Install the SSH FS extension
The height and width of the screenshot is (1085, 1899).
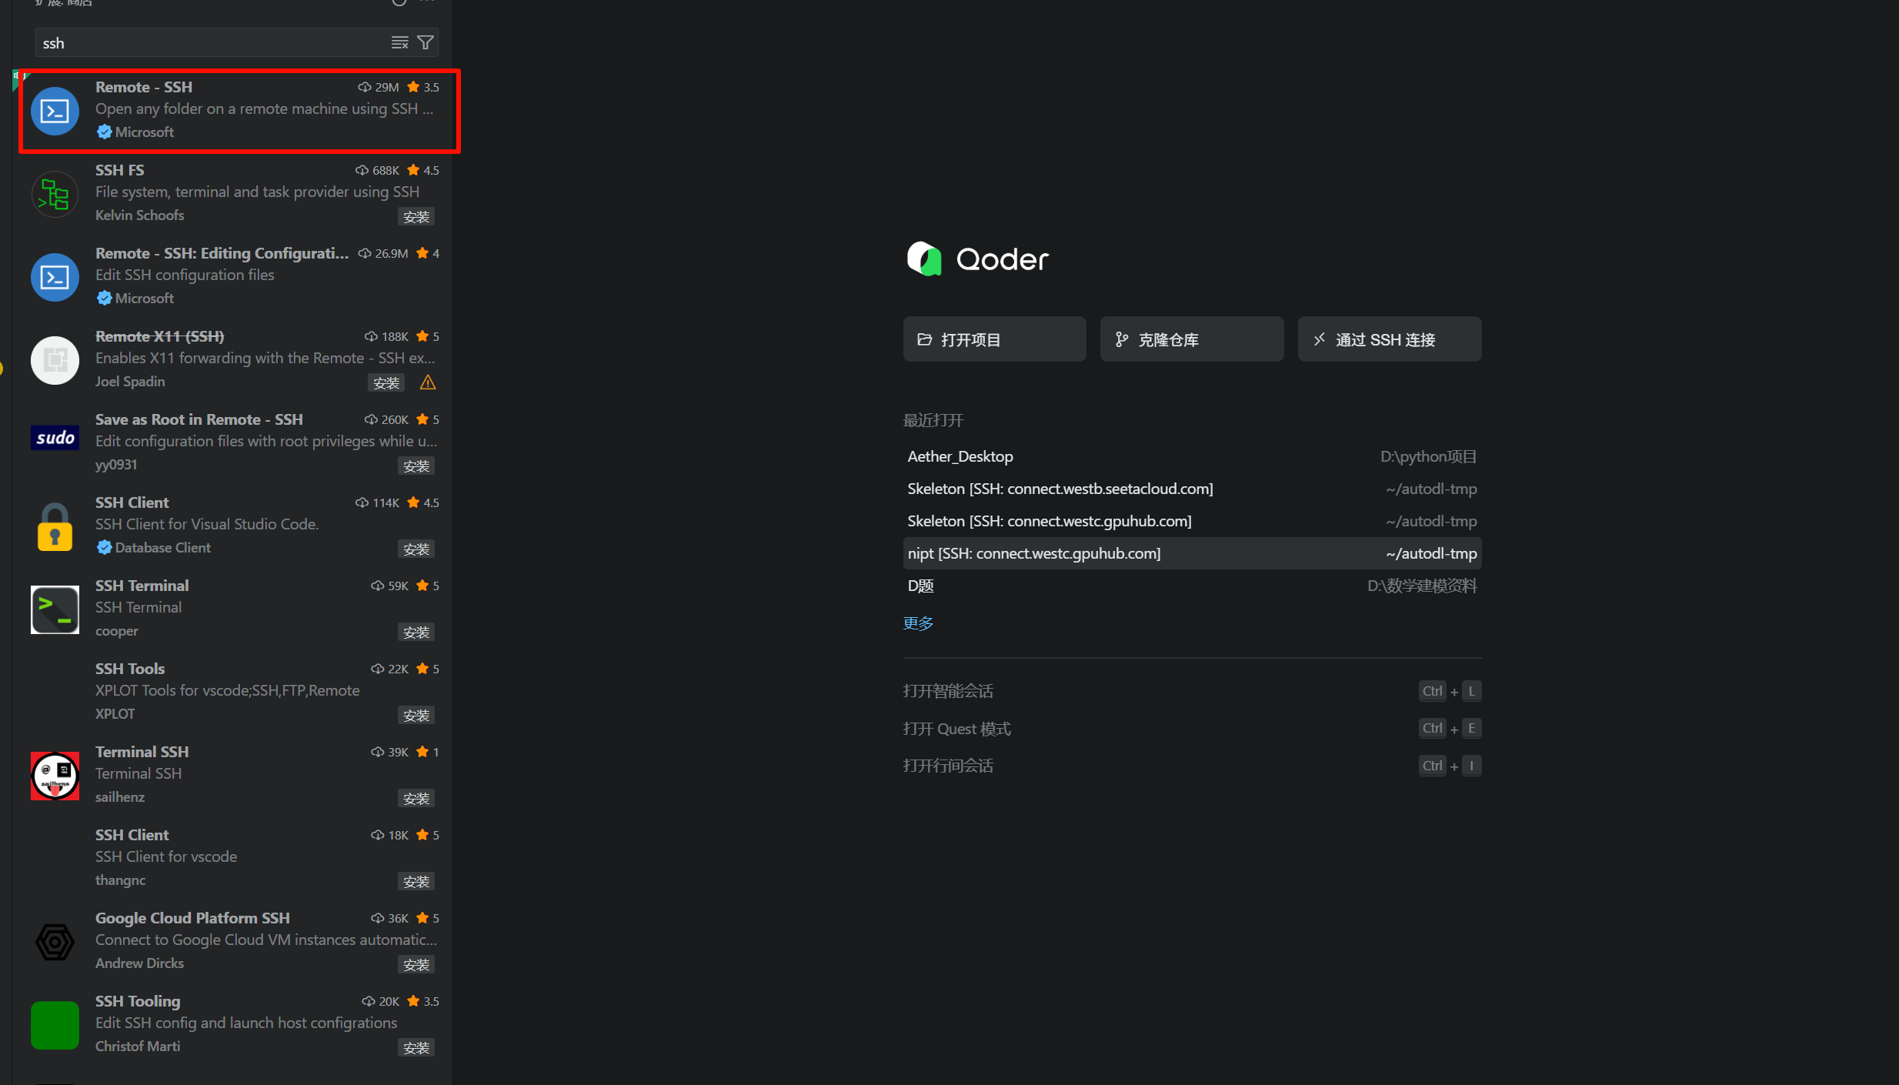pyautogui.click(x=416, y=217)
